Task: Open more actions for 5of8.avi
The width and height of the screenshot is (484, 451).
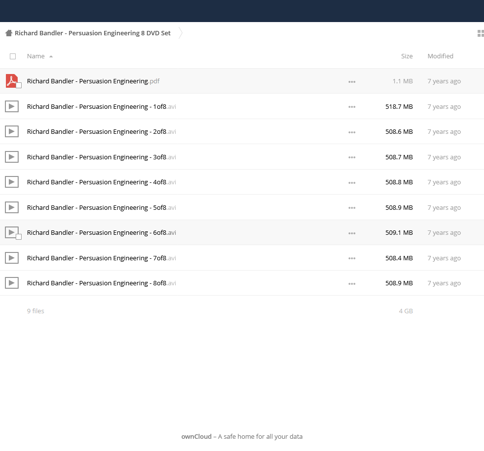Action: pyautogui.click(x=352, y=208)
